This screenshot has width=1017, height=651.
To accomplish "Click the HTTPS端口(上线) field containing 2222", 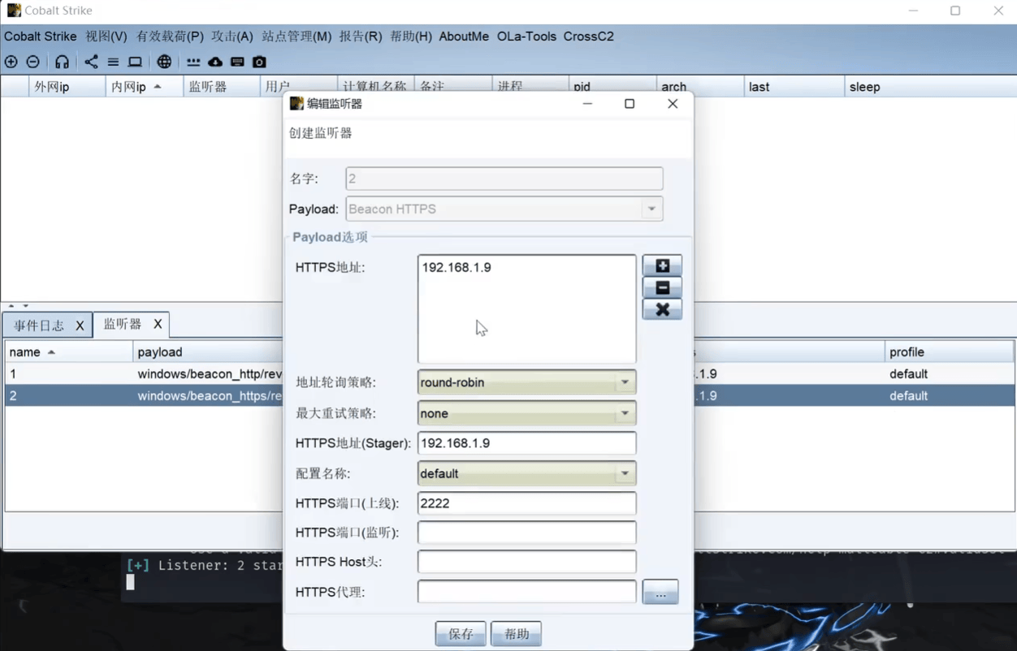I will [526, 503].
